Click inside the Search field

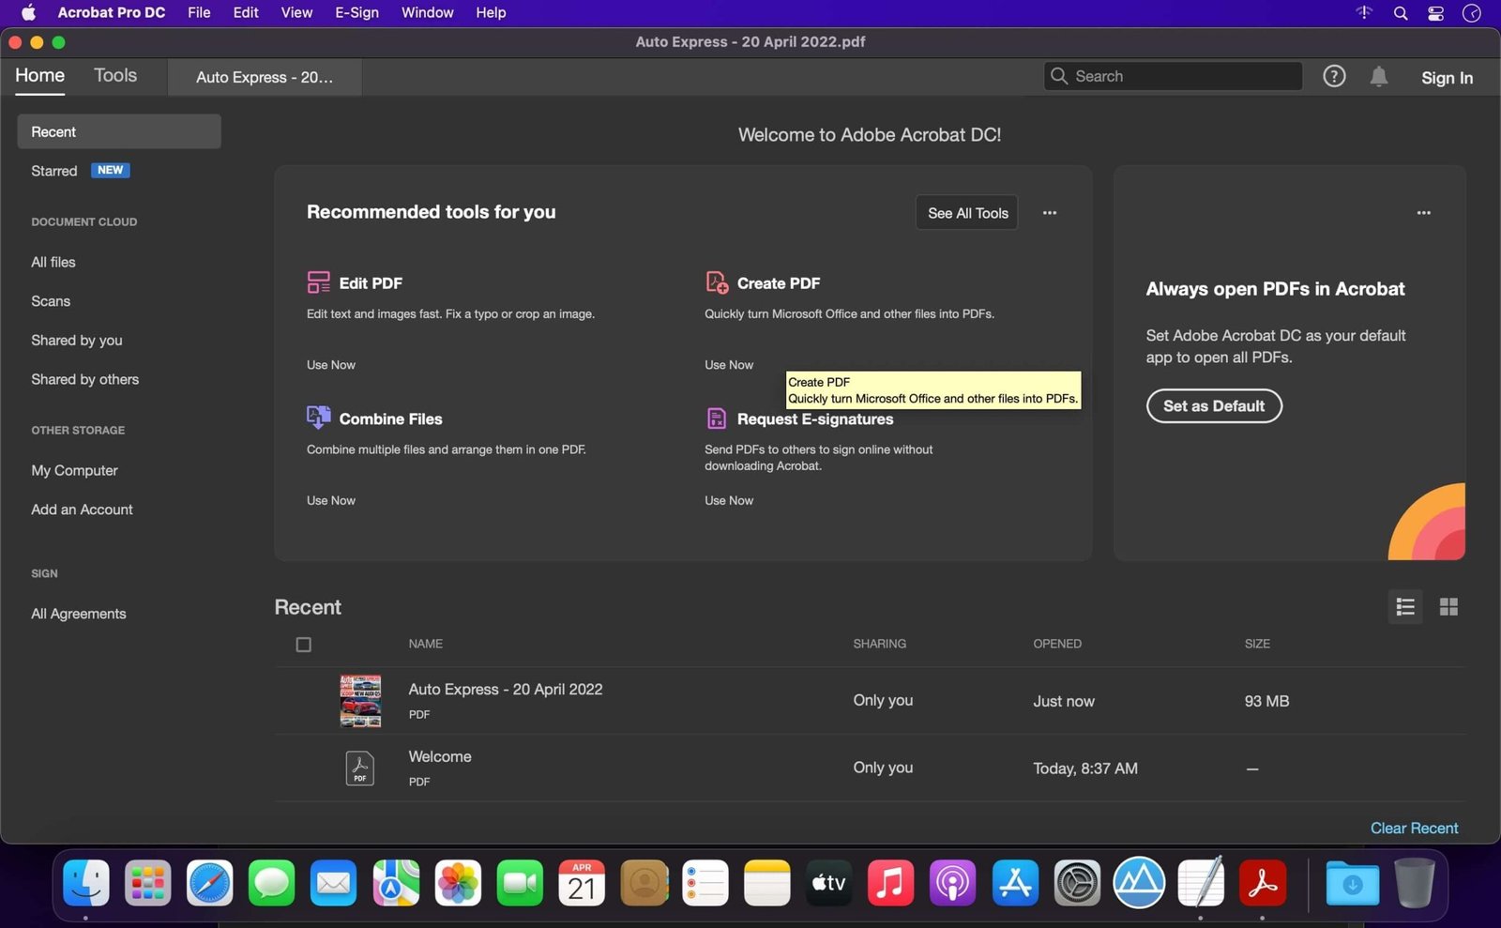[1171, 75]
